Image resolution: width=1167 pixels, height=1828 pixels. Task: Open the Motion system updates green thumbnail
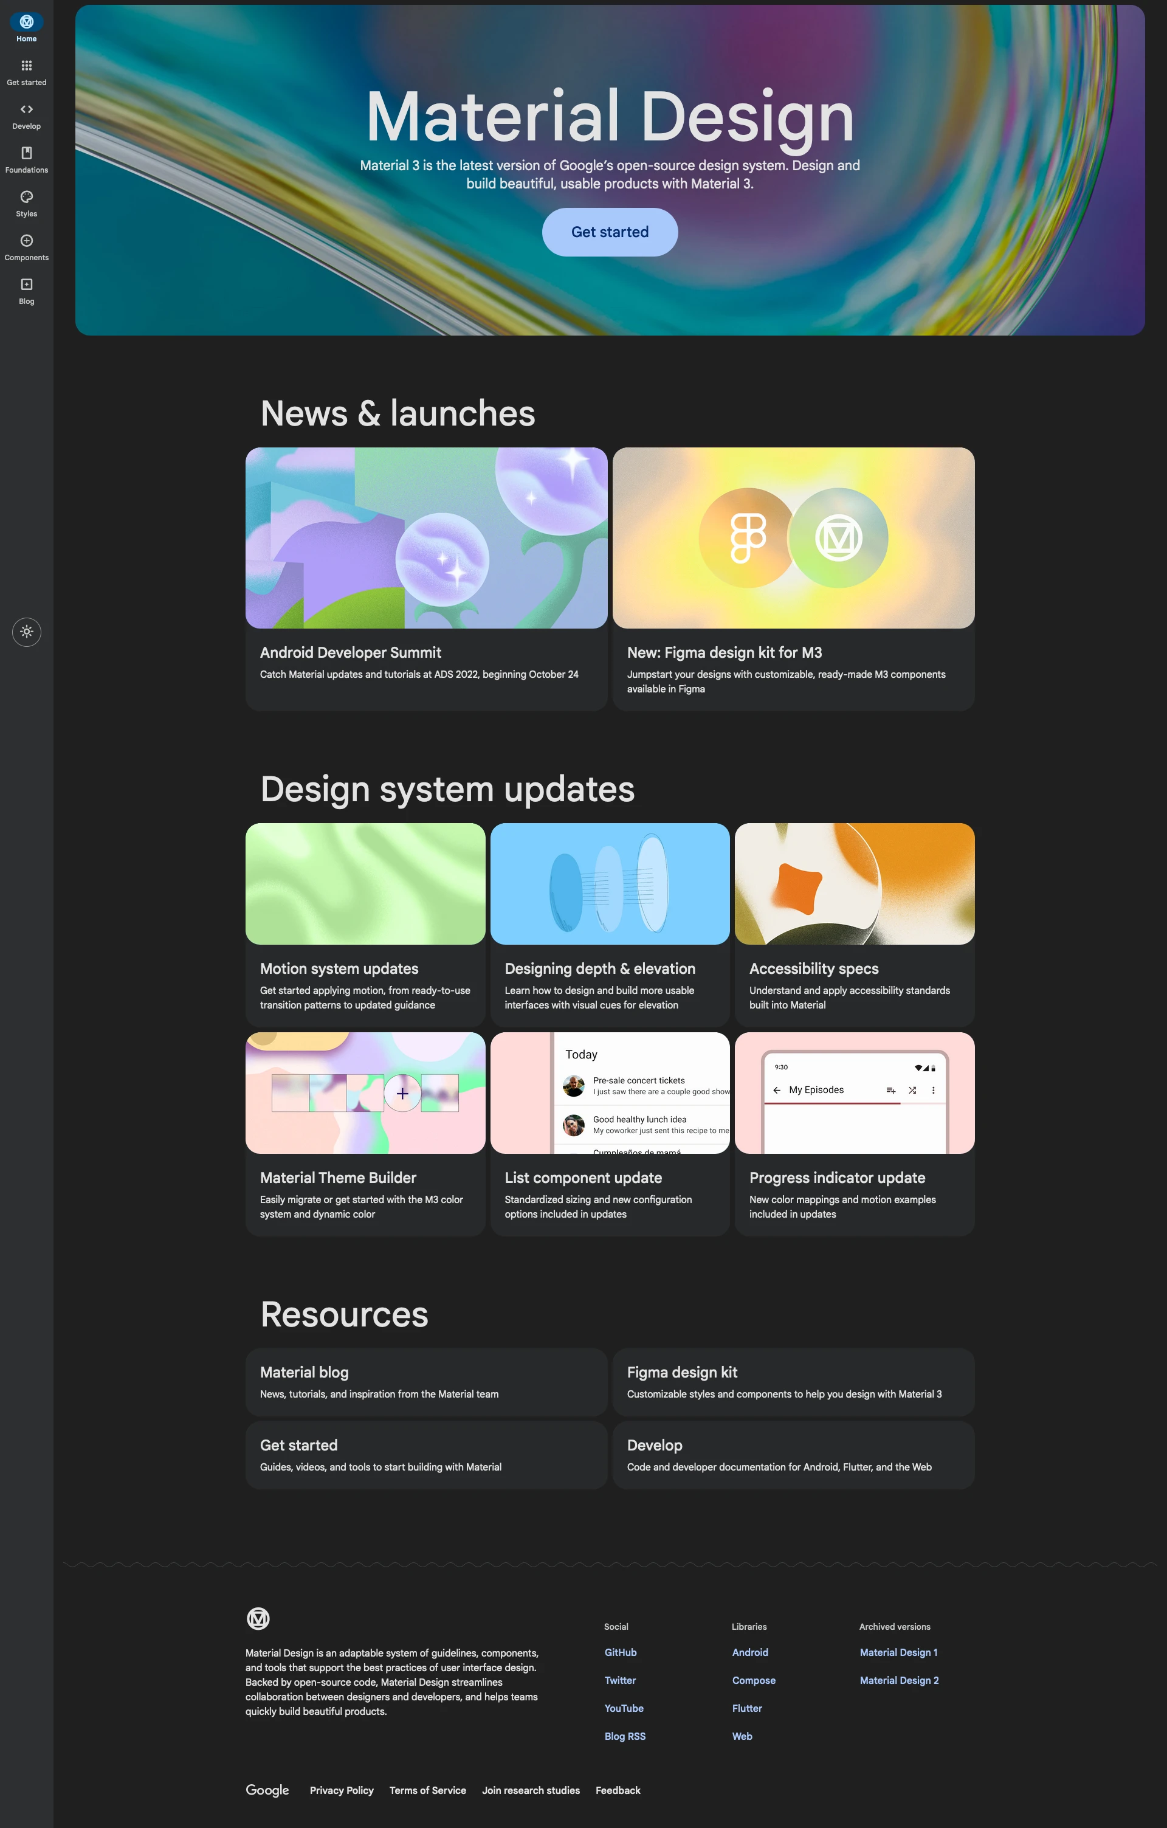click(x=365, y=884)
